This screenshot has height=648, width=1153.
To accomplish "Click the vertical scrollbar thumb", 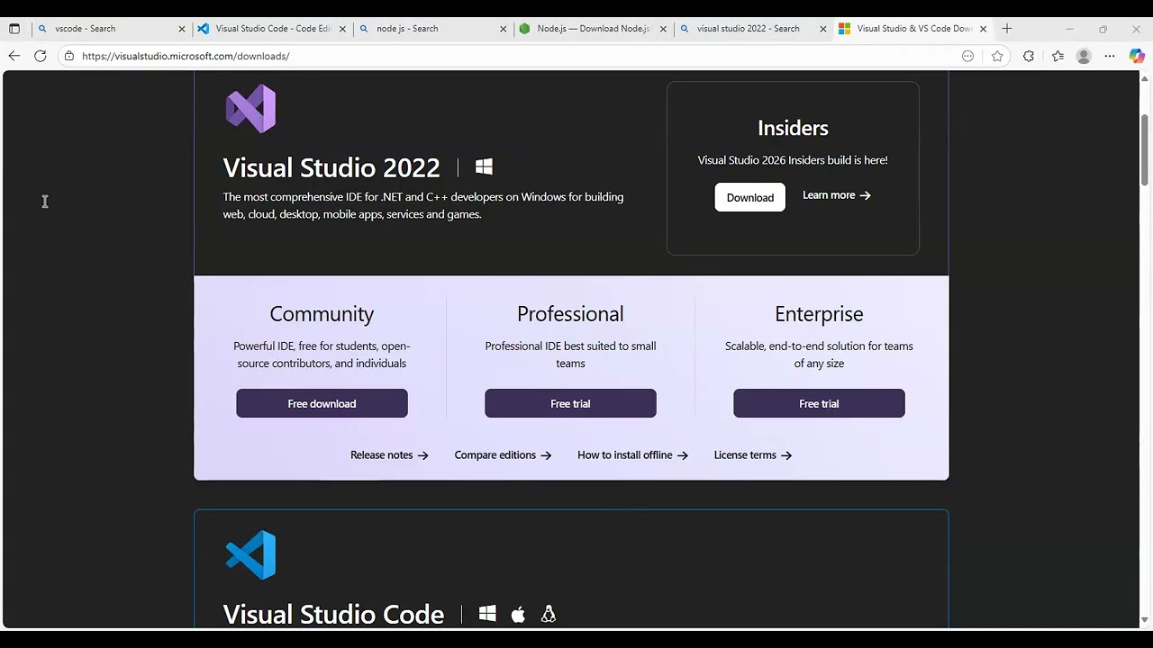I will point(1145,149).
